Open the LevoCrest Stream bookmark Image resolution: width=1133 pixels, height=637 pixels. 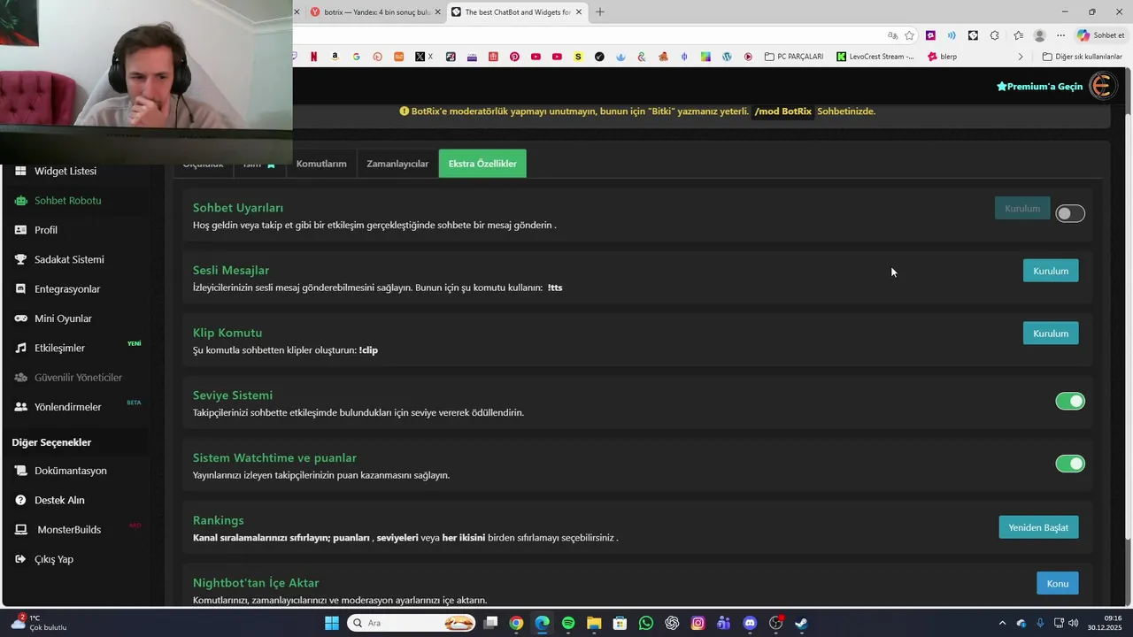point(875,57)
